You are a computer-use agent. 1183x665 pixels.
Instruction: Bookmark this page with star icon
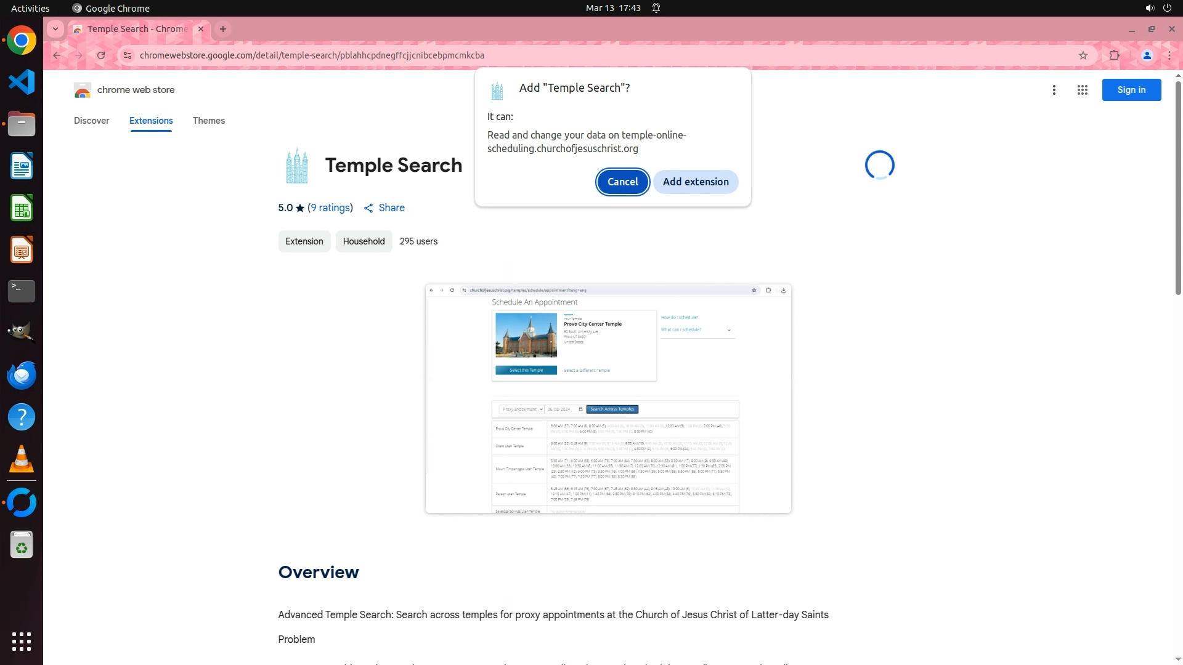tap(1083, 55)
